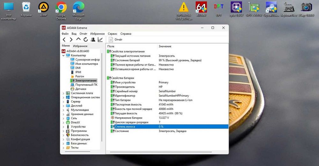Select Имя компьютера tree item
The image size is (319, 166).
(84, 64)
